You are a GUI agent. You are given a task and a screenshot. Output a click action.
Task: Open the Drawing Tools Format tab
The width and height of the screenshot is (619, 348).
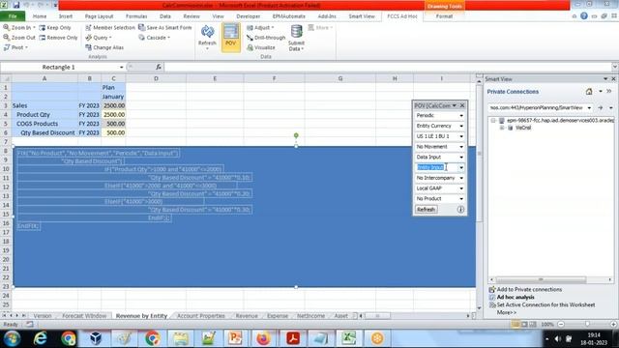(444, 16)
